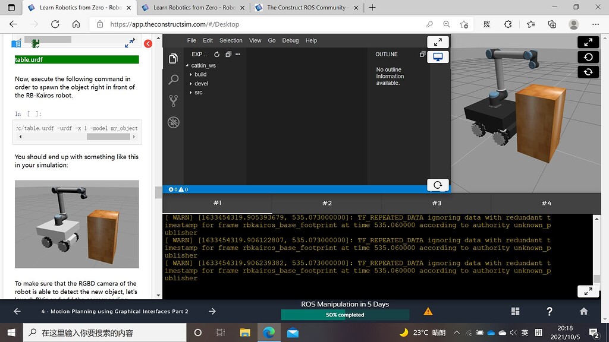Expand the src folder
The image size is (609, 342).
[x=196, y=93]
